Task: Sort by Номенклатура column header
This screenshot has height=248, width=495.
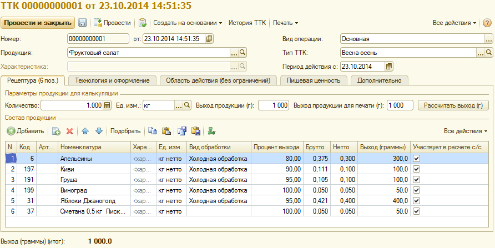Action: tap(94, 147)
